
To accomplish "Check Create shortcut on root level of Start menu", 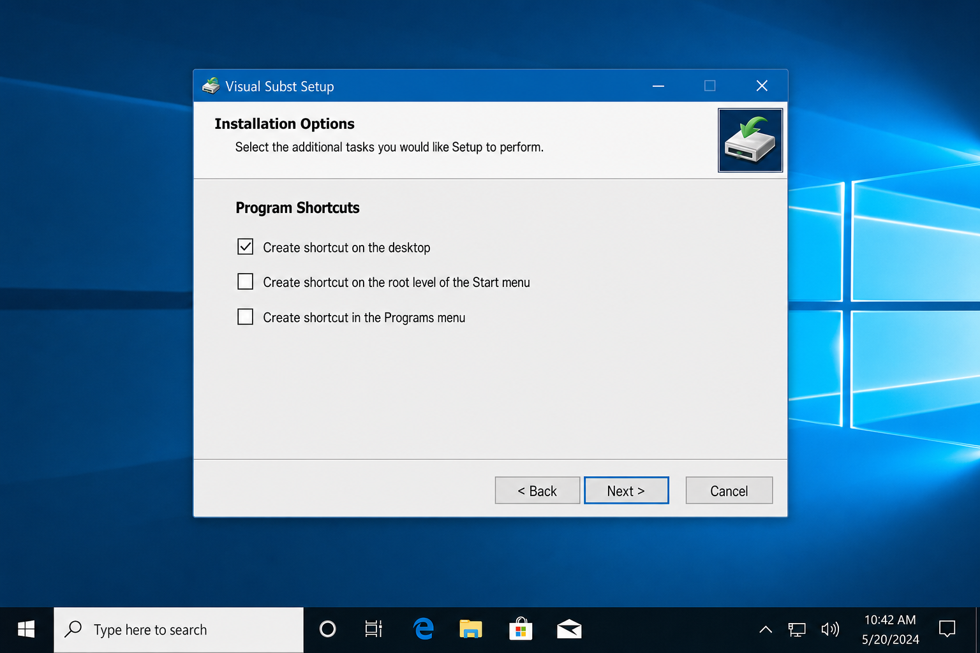I will pos(246,281).
